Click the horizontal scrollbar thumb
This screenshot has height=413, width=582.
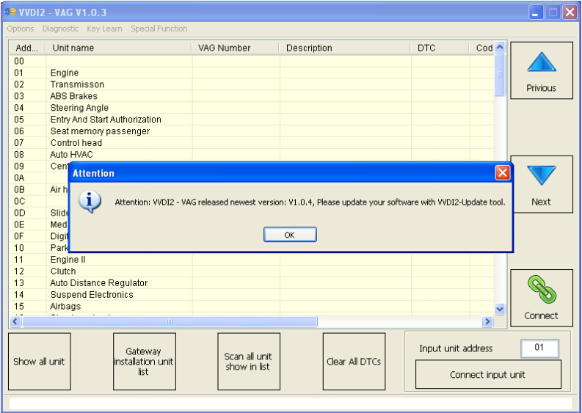170,321
